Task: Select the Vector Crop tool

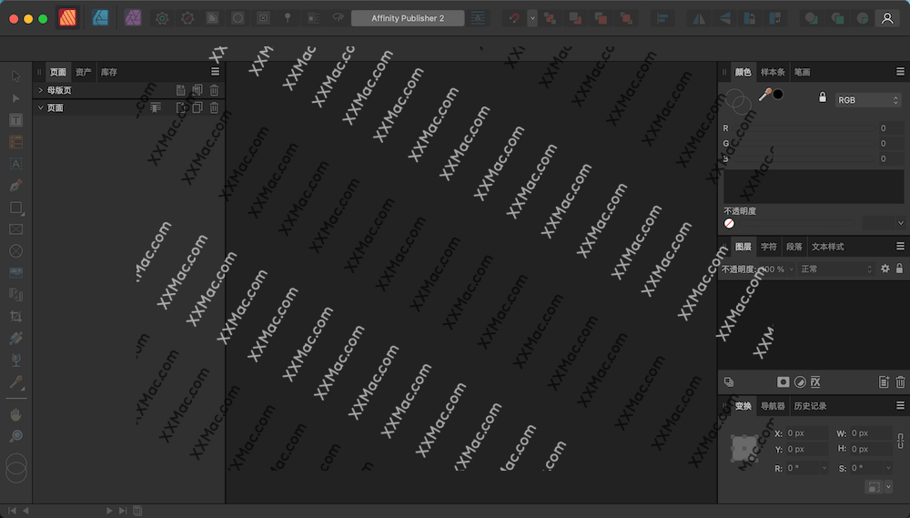Action: point(15,317)
